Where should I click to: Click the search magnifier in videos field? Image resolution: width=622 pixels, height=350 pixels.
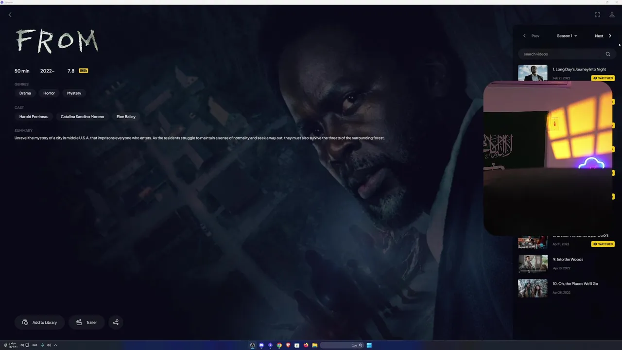[x=608, y=54]
